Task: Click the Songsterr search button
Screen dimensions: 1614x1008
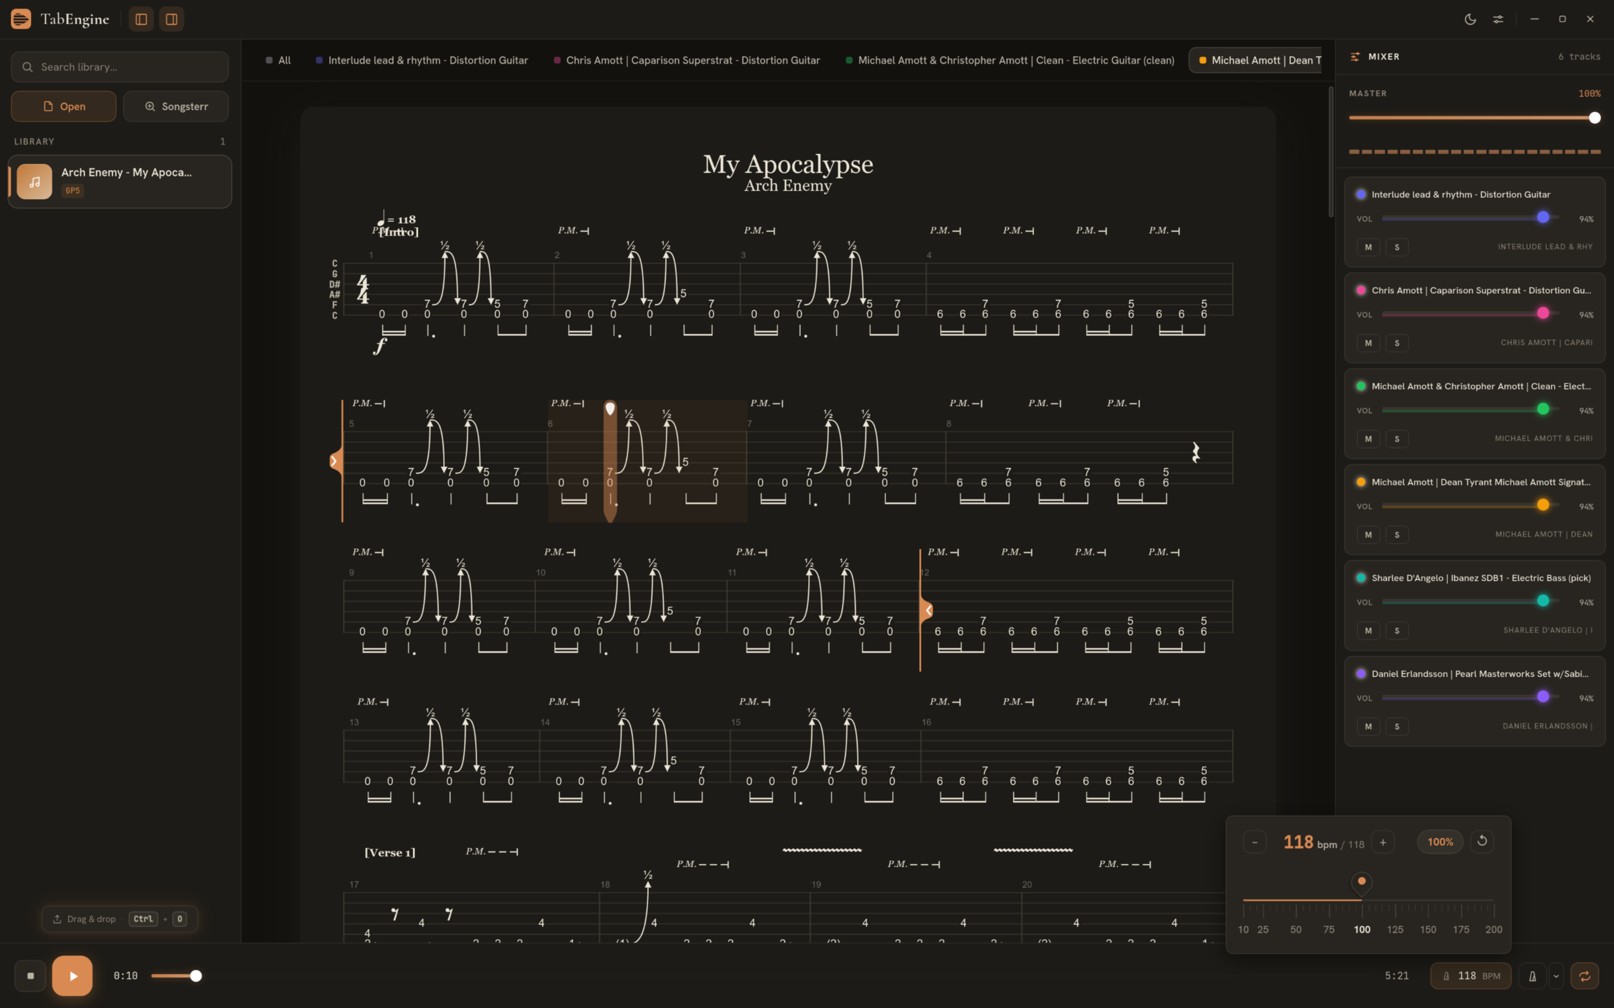Action: pyautogui.click(x=176, y=107)
